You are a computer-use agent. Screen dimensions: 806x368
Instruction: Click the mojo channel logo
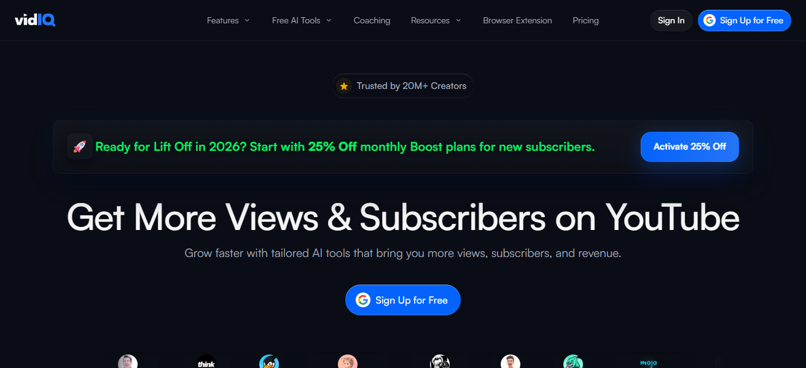point(648,363)
